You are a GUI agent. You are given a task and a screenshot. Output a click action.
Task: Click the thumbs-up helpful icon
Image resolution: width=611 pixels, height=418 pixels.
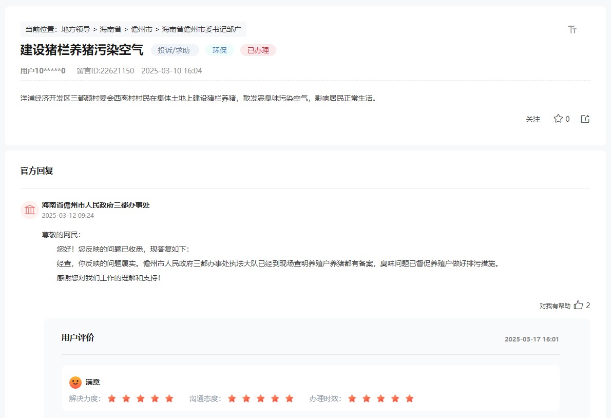coord(578,305)
